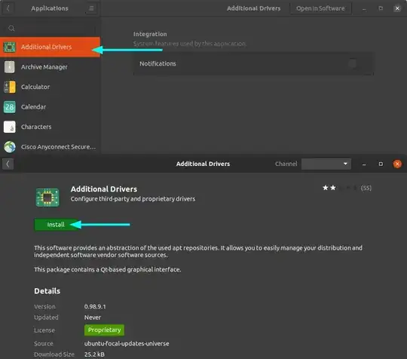Select the Cisco Anyconnect globe icon
This screenshot has height=359, width=407.
[10, 147]
